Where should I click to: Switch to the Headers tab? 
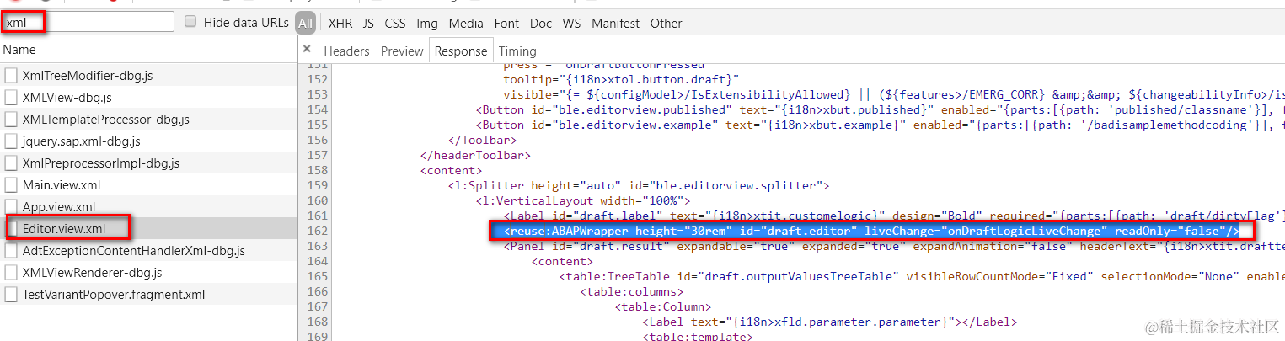click(x=346, y=51)
